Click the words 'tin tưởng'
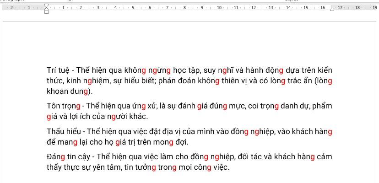379x183 pixels. click(140, 168)
